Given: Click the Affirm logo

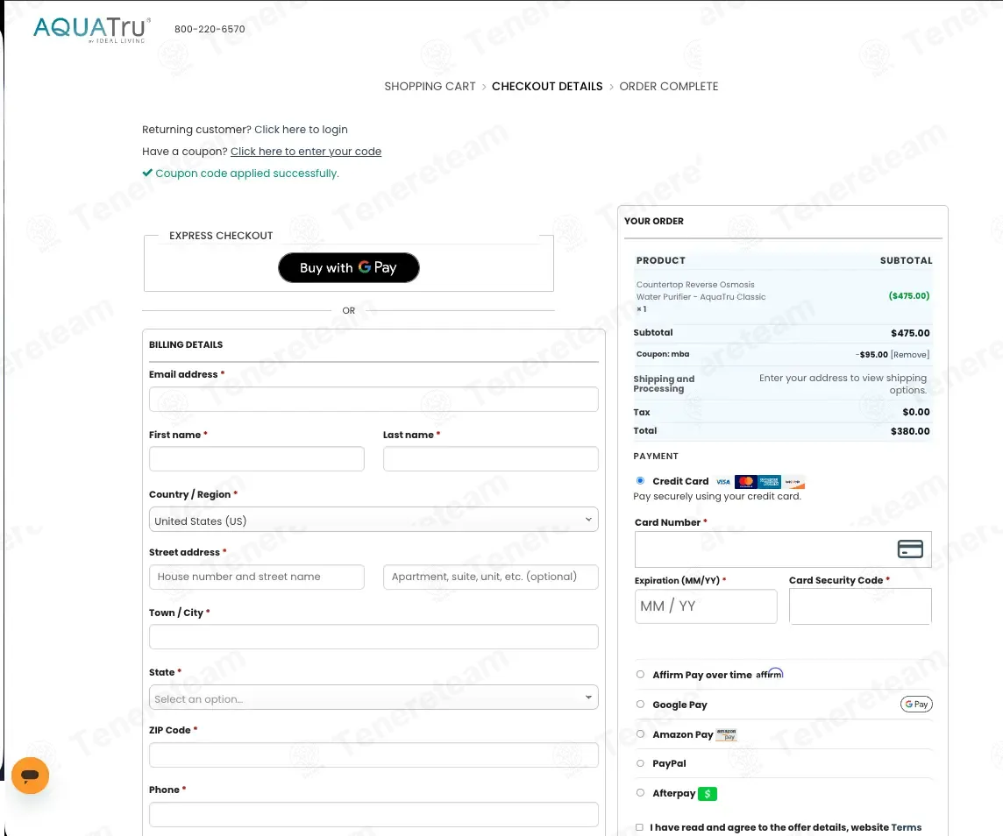Looking at the screenshot, I should (770, 674).
